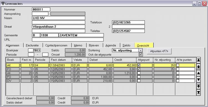Jump to last record with bottom arrow icon
This screenshot has height=107, width=208.
point(199,92)
